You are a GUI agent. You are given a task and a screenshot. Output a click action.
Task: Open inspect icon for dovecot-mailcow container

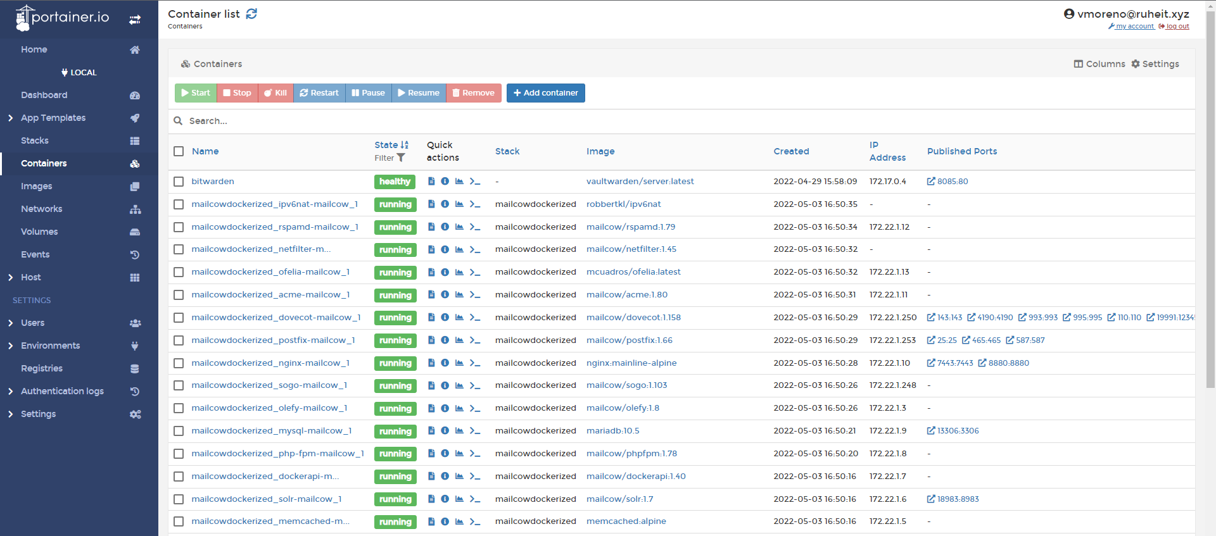[x=445, y=318]
